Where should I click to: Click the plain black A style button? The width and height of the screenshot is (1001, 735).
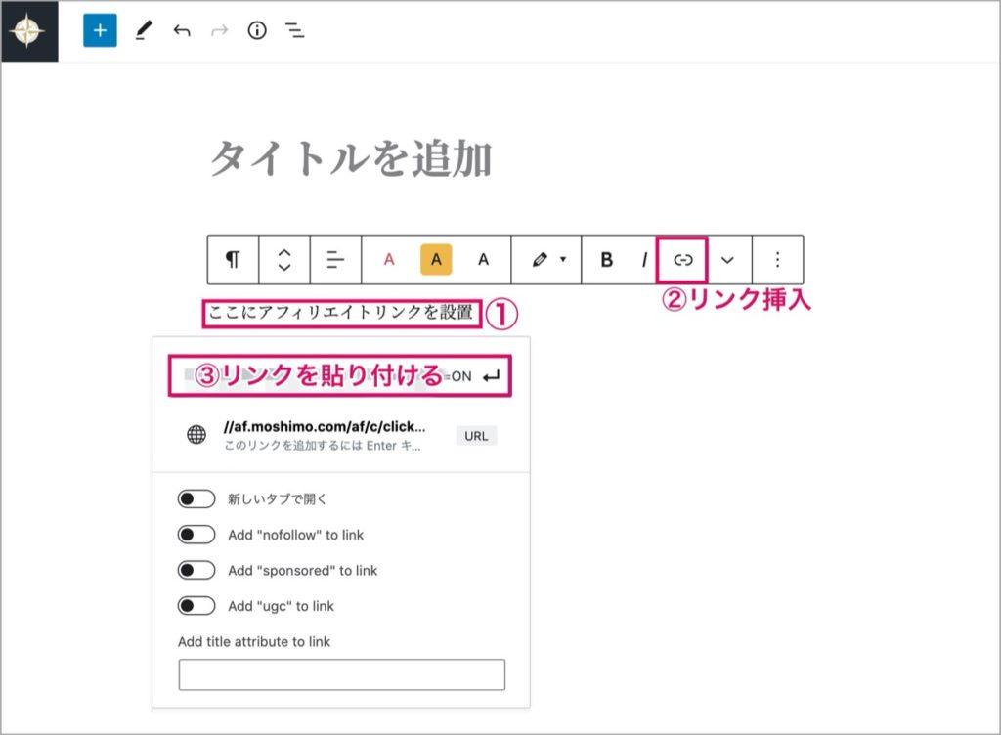[x=483, y=260]
